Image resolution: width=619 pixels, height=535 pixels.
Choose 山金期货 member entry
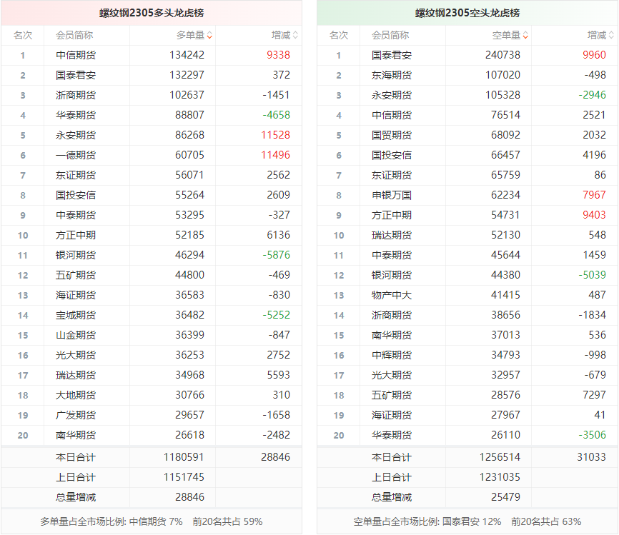click(76, 335)
